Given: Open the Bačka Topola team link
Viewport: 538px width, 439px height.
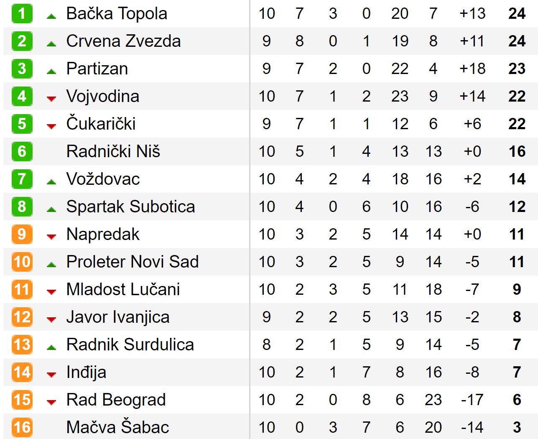Looking at the screenshot, I should pyautogui.click(x=117, y=14).
